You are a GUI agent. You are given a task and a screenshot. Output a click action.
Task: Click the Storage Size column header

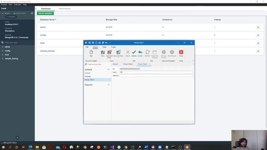point(111,20)
